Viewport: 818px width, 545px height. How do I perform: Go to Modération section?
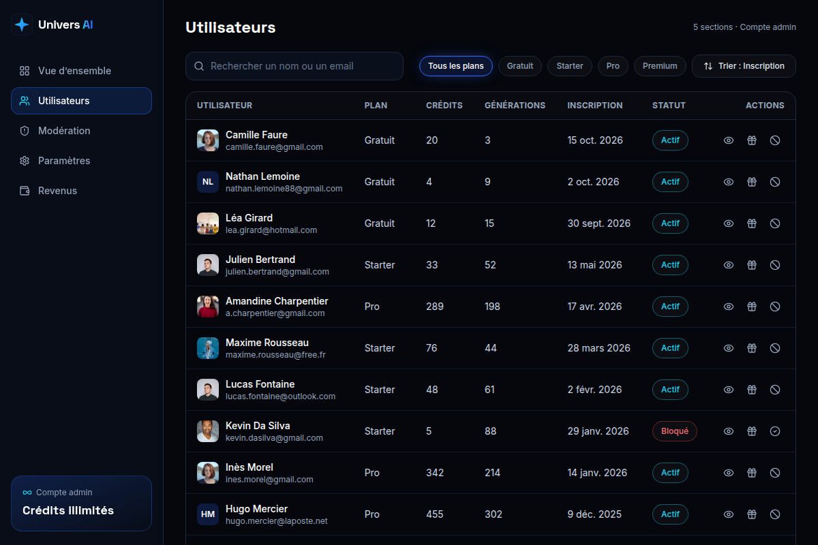[x=81, y=131]
